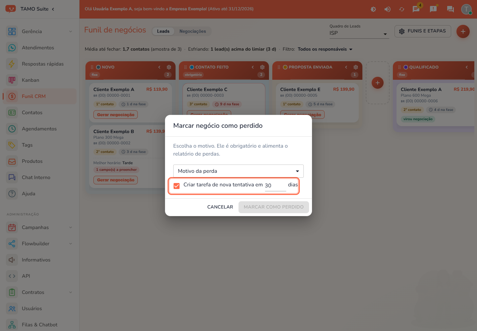
Task: Open chat notifications with badge 4
Action: pyautogui.click(x=416, y=9)
